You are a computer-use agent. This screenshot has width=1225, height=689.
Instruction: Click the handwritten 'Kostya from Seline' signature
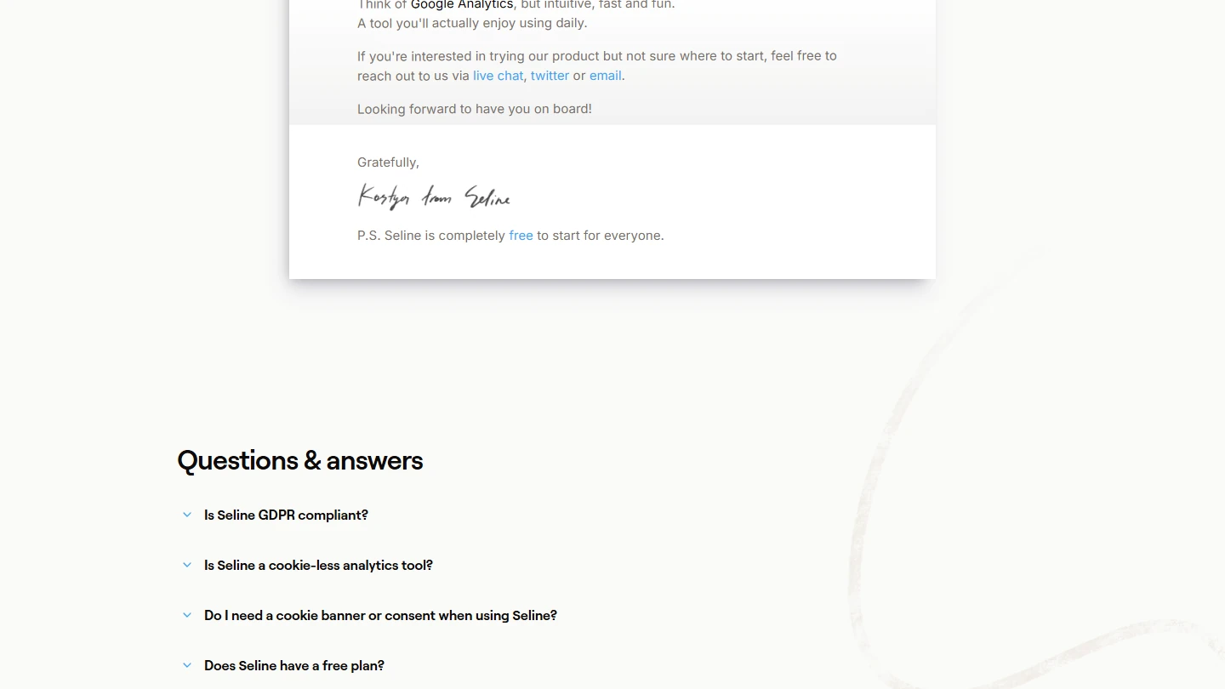click(x=434, y=197)
